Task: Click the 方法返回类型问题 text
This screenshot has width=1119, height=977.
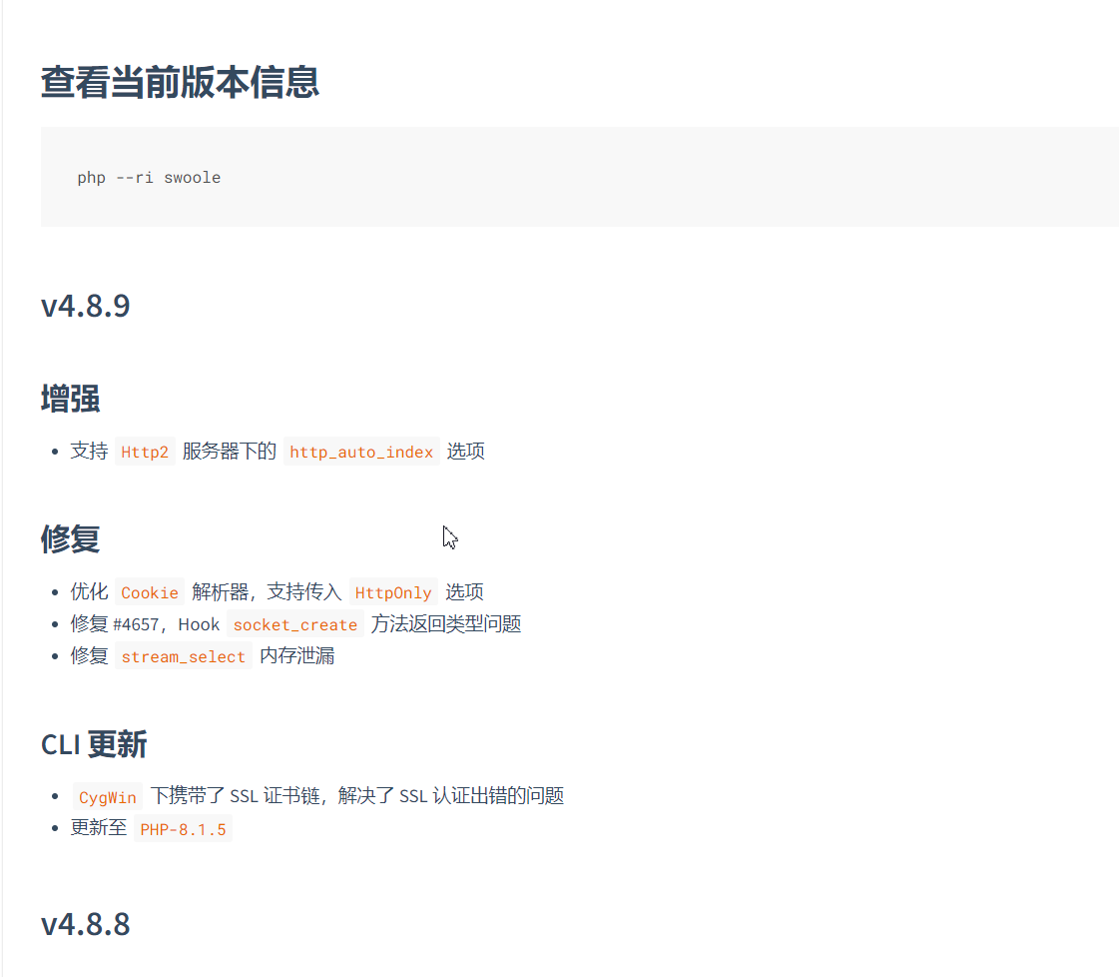Action: (x=446, y=624)
